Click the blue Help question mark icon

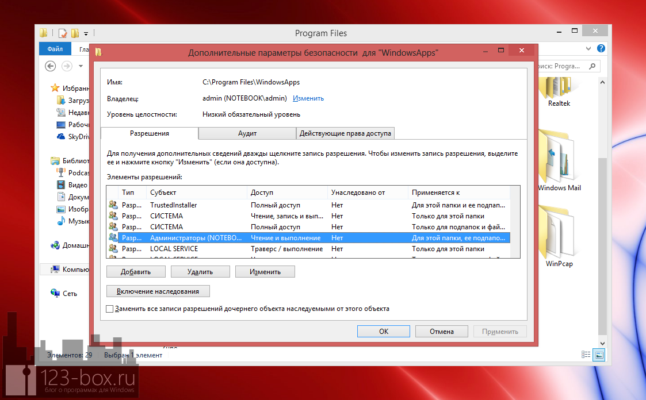coord(601,49)
